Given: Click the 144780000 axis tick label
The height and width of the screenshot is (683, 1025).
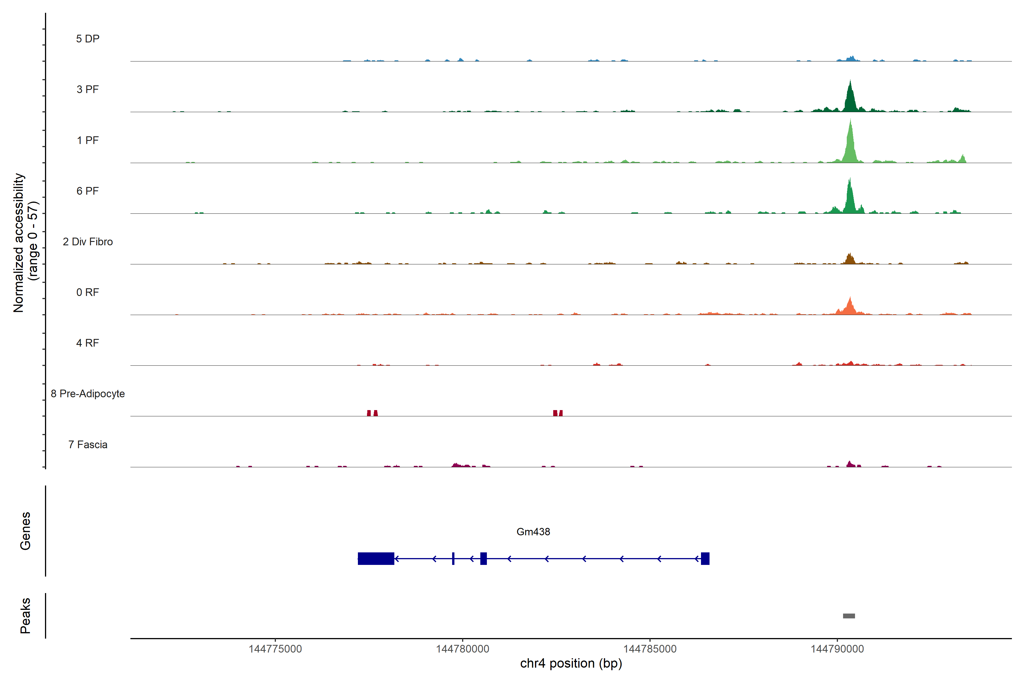Looking at the screenshot, I should [x=462, y=649].
